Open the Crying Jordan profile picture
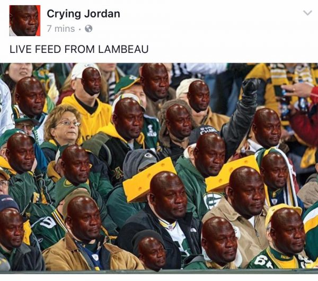The width and height of the screenshot is (318, 281). click(25, 21)
